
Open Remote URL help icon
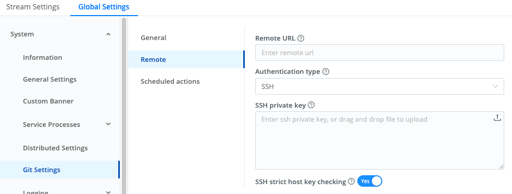(301, 38)
